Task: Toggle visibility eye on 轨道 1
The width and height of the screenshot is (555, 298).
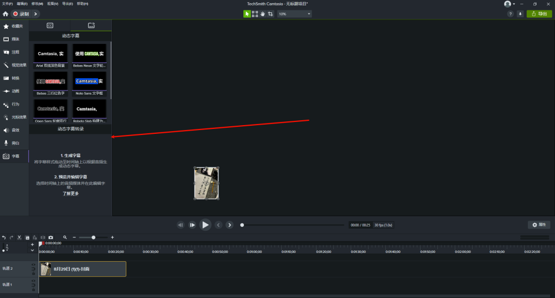Action: 33,281
